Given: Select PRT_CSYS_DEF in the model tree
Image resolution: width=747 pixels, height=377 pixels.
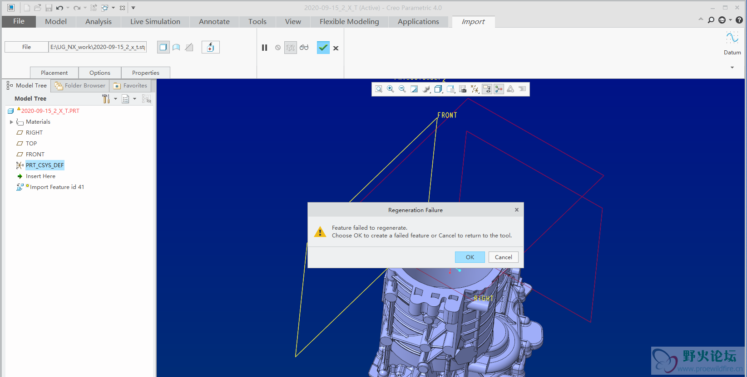Looking at the screenshot, I should pos(45,165).
